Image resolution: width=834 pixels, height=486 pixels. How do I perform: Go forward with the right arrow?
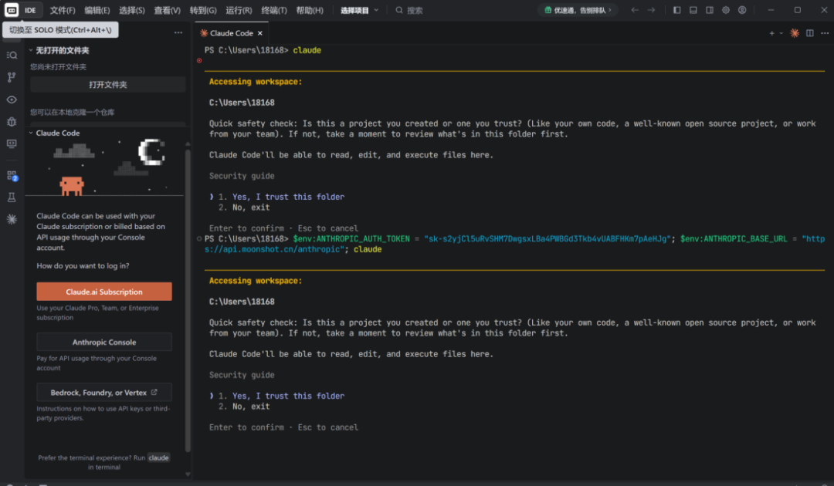(651, 10)
